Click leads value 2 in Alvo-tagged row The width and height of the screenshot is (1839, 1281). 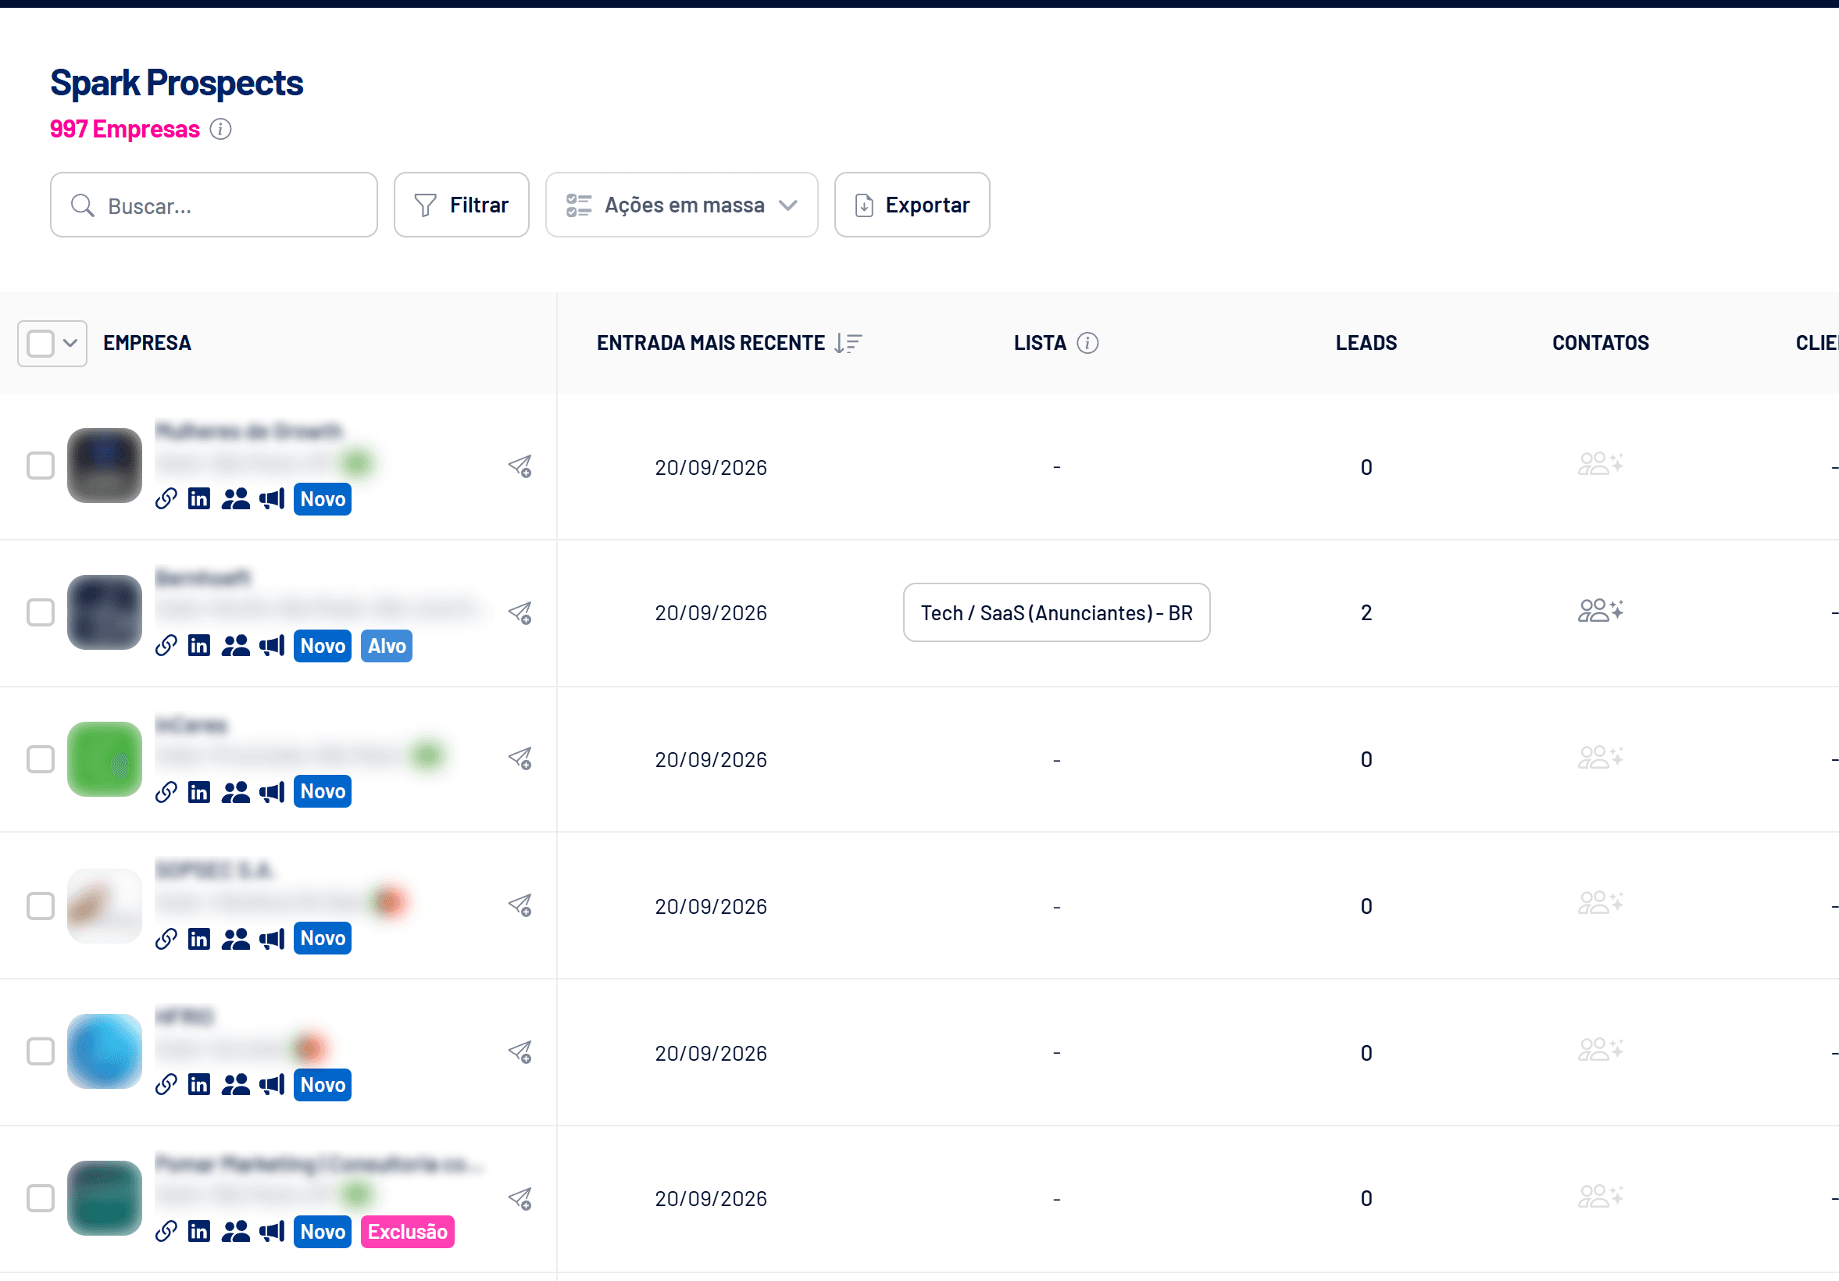click(1366, 613)
